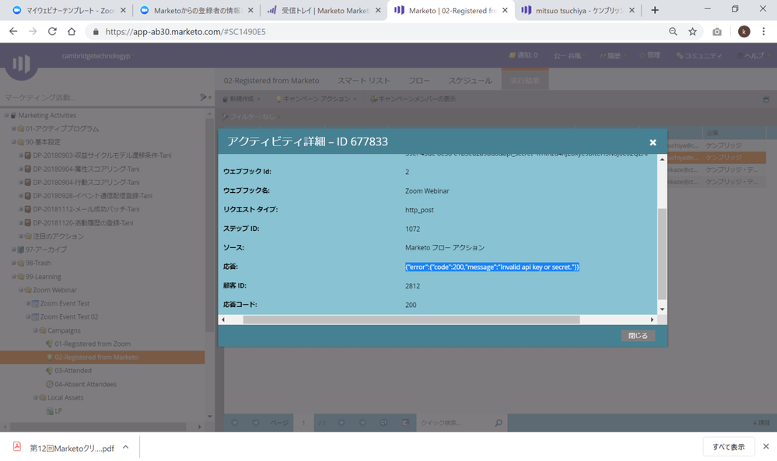Image resolution: width=777 pixels, height=461 pixels.
Task: Open the 02-Registered from Marketo tab
Action: [271, 81]
